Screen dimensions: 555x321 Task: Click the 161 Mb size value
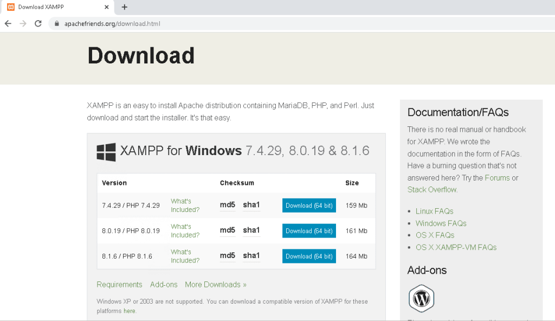point(357,231)
